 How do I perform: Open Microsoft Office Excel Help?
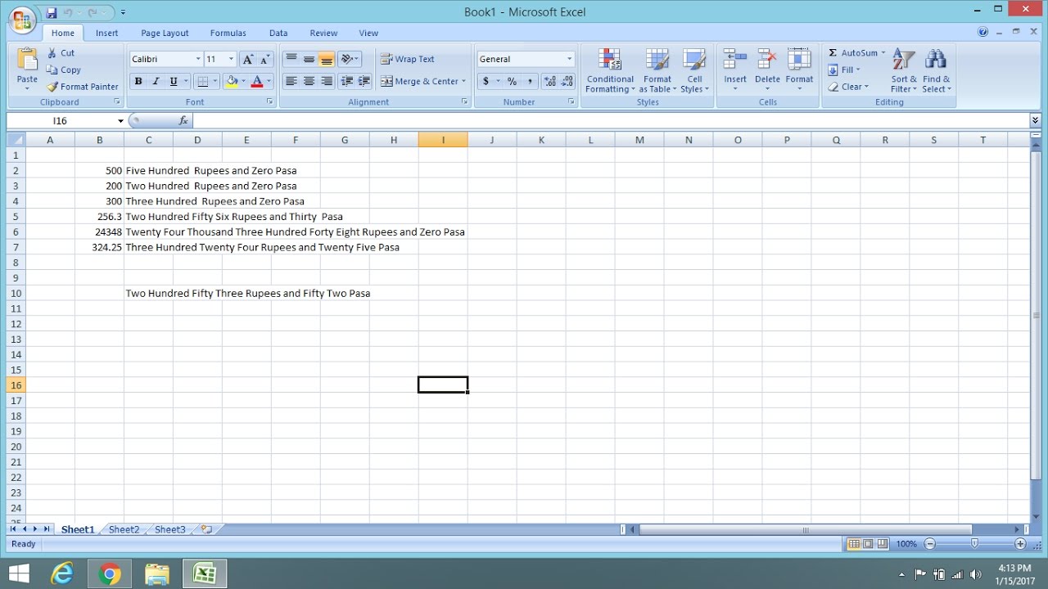(983, 33)
